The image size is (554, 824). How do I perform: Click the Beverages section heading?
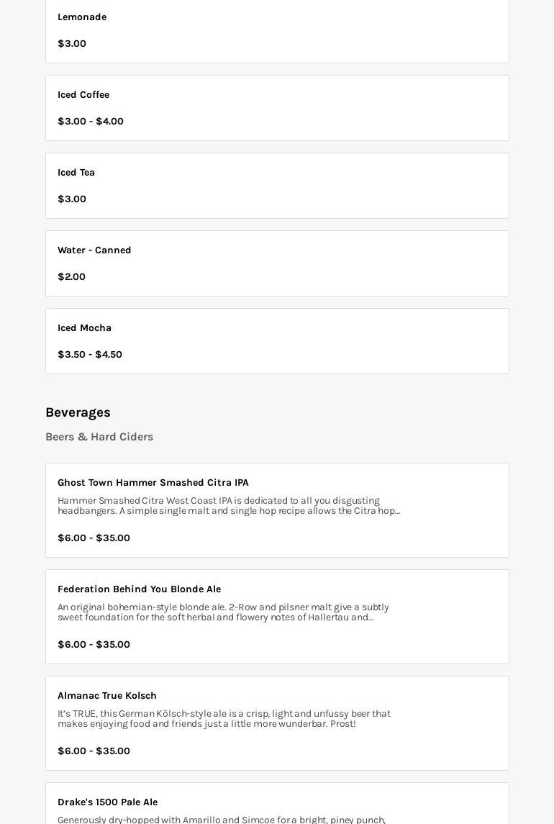pos(78,412)
